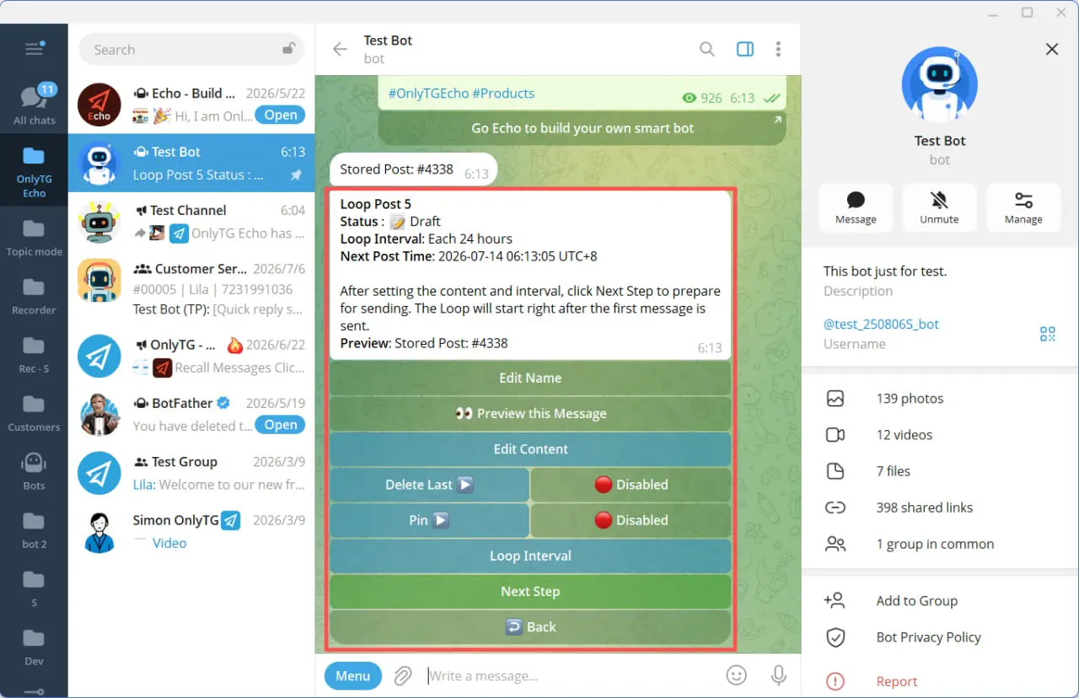Open the Test Channel conversation
Screen dimensions: 1079x698
pos(191,222)
